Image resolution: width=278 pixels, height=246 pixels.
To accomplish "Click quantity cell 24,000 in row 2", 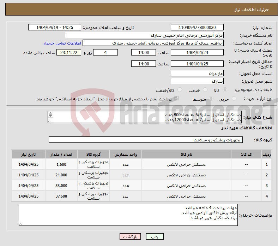I will [x=61, y=175].
